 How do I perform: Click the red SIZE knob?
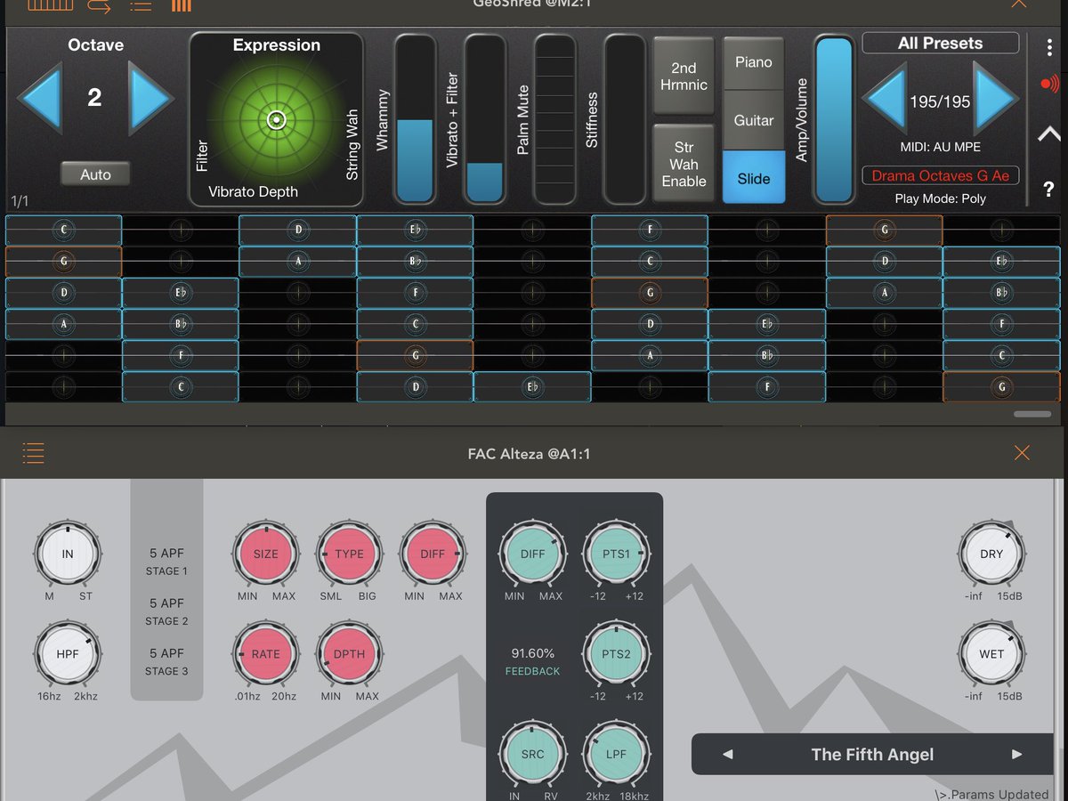pos(266,554)
